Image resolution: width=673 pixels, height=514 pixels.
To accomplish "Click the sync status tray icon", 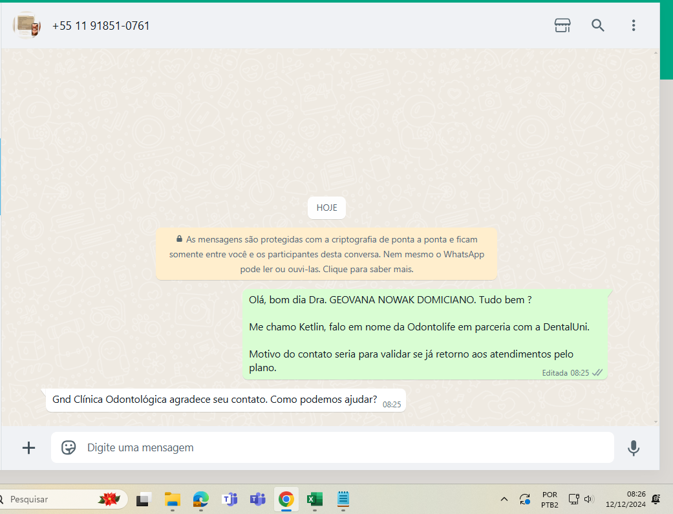I will [x=525, y=499].
